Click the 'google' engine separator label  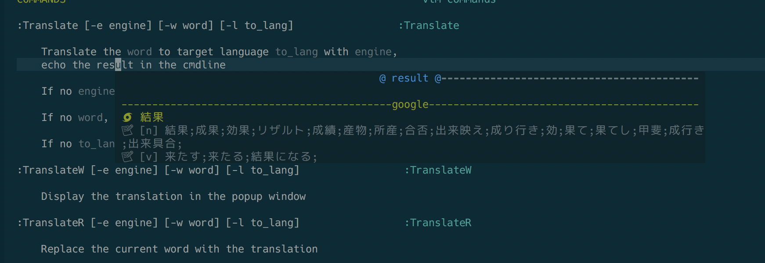pos(410,104)
